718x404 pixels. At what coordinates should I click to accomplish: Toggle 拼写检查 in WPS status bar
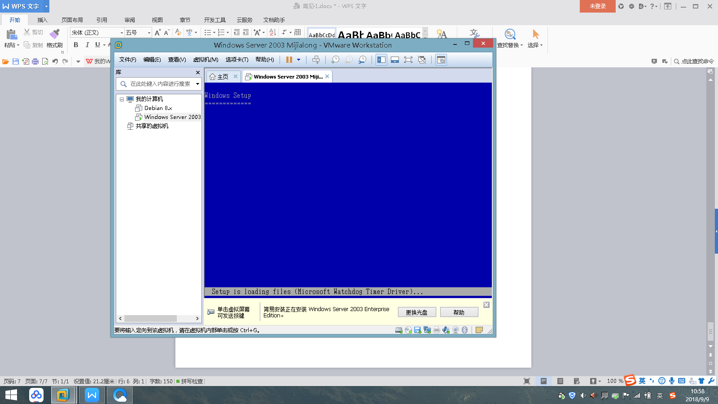(189, 381)
